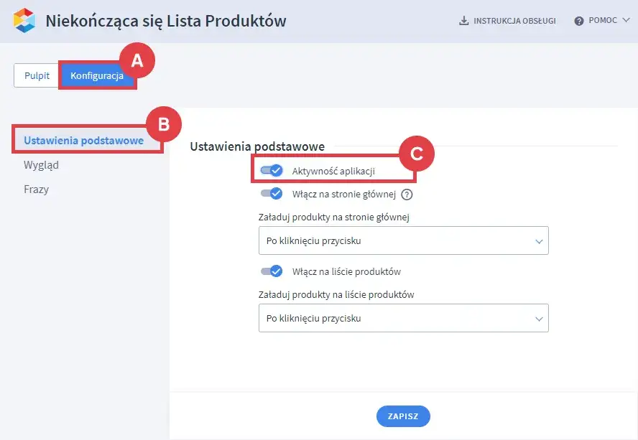Open the Instrukcja obsługi link

pos(514,21)
